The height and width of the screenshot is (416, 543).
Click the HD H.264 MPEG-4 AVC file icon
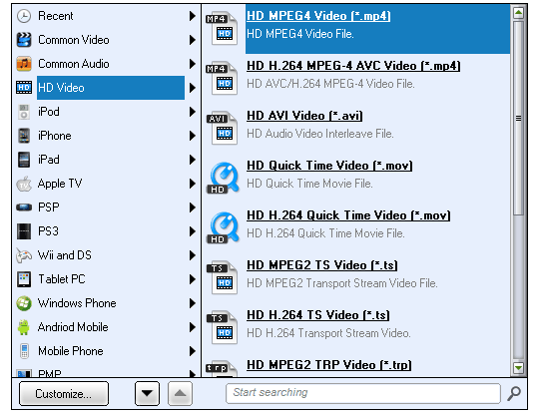222,78
